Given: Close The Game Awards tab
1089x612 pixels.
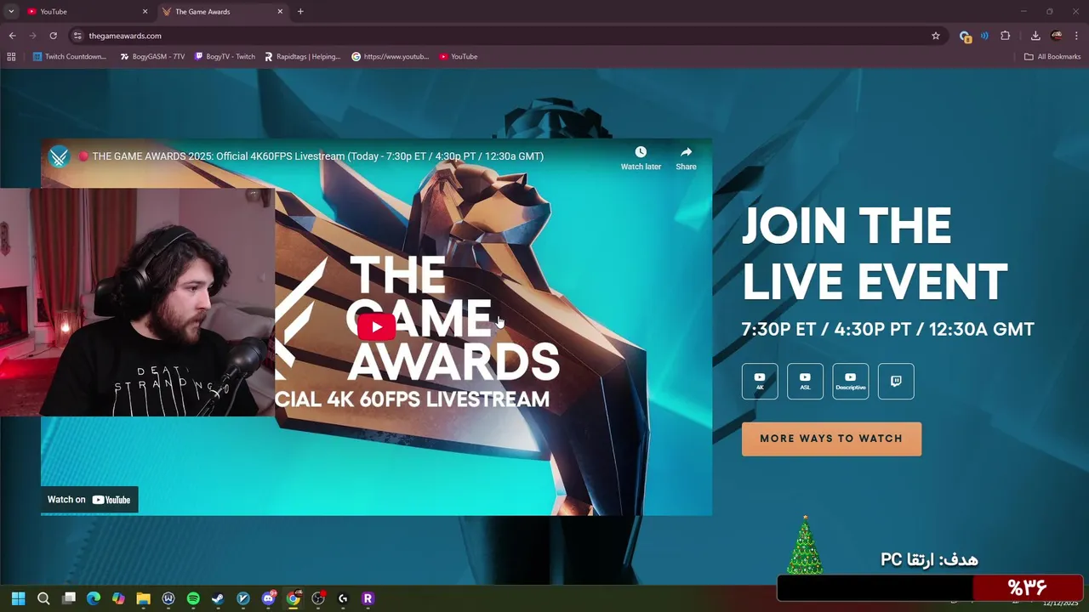Looking at the screenshot, I should click(280, 12).
